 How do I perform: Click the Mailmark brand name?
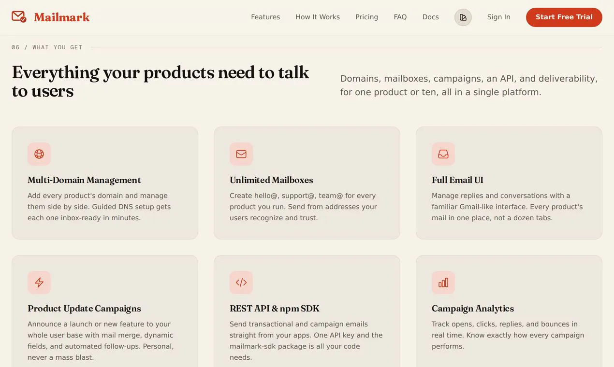point(62,17)
